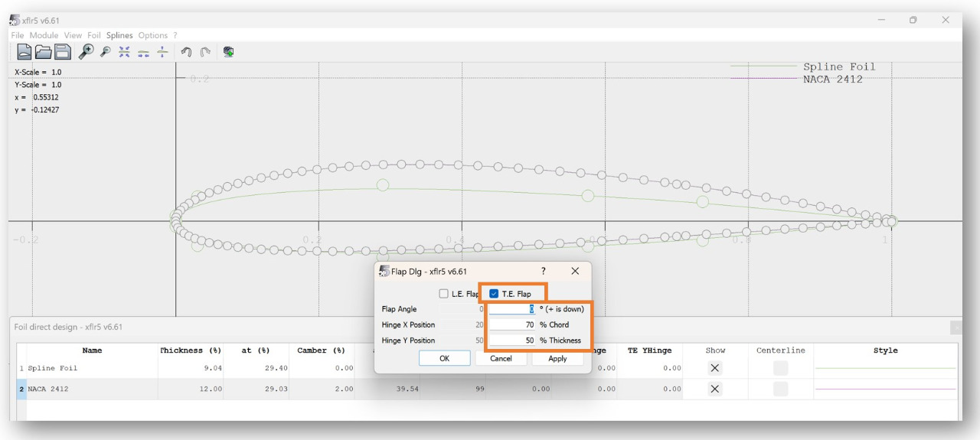This screenshot has height=440, width=980.
Task: Click the zoom out magnifier icon
Action: [106, 52]
